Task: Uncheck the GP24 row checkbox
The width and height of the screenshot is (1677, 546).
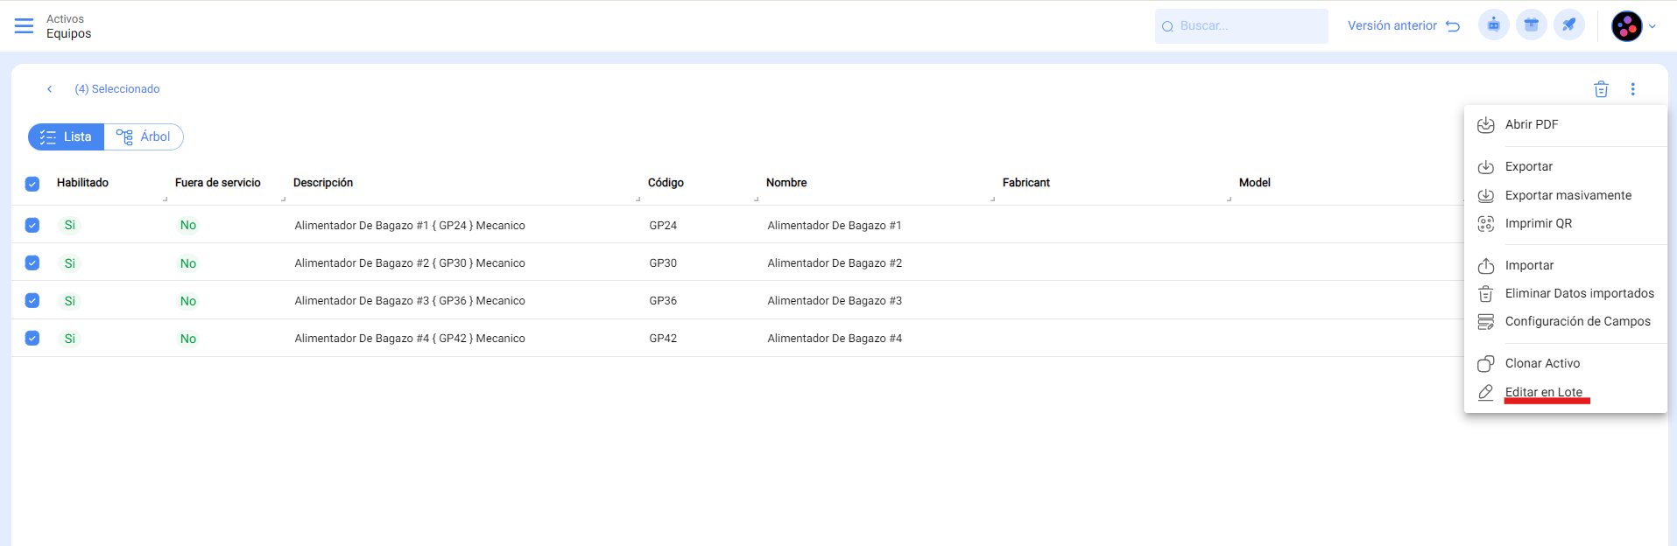Action: tap(32, 225)
